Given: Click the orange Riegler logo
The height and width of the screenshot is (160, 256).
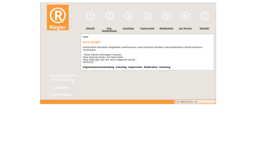Looking at the screenshot, I should pos(58,17).
